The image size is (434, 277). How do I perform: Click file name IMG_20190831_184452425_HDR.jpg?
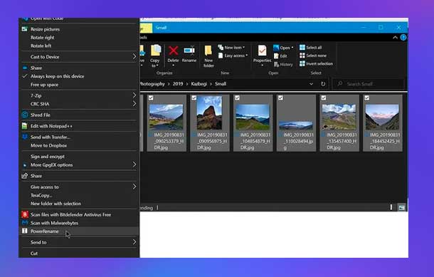385,141
